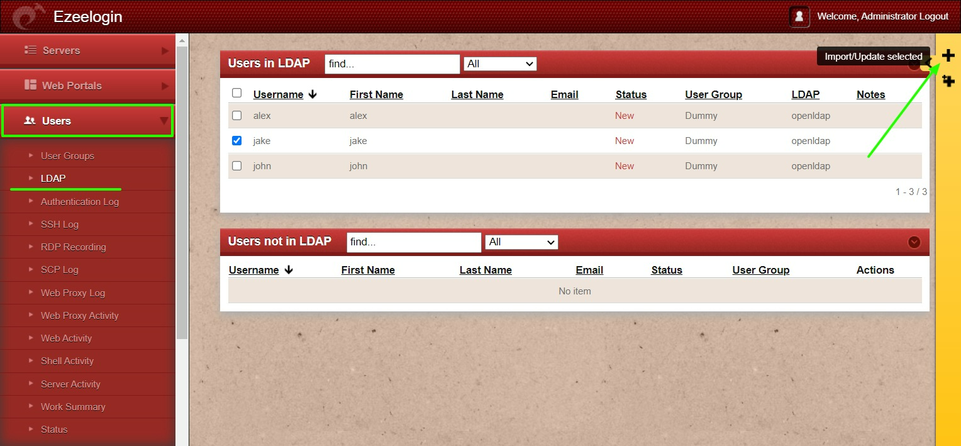This screenshot has height=446, width=961.
Task: Sort not-in-LDAP users by Status
Action: tap(667, 270)
